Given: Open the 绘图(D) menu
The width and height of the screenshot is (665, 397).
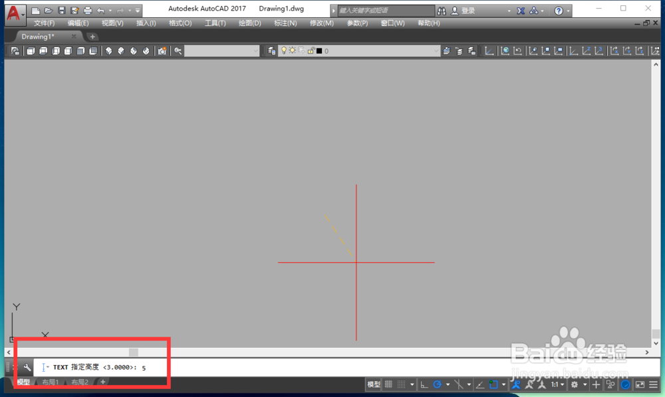Looking at the screenshot, I should (250, 23).
